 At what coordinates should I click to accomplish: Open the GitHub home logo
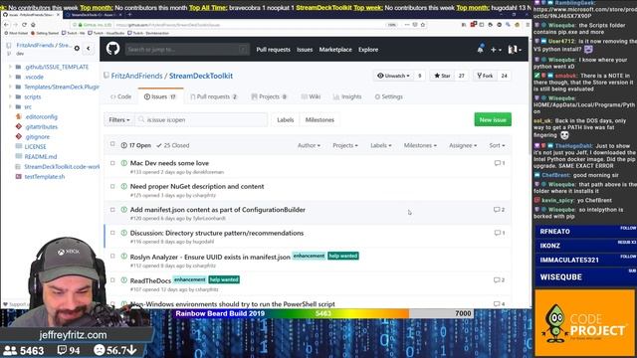coord(112,49)
